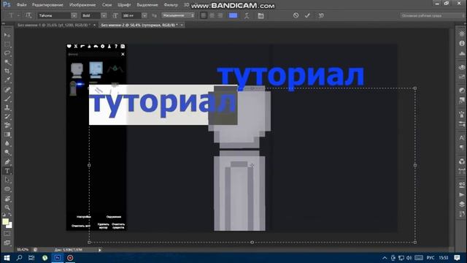The image size is (467, 263).
Task: Select the Brush tool
Action: 7,99
